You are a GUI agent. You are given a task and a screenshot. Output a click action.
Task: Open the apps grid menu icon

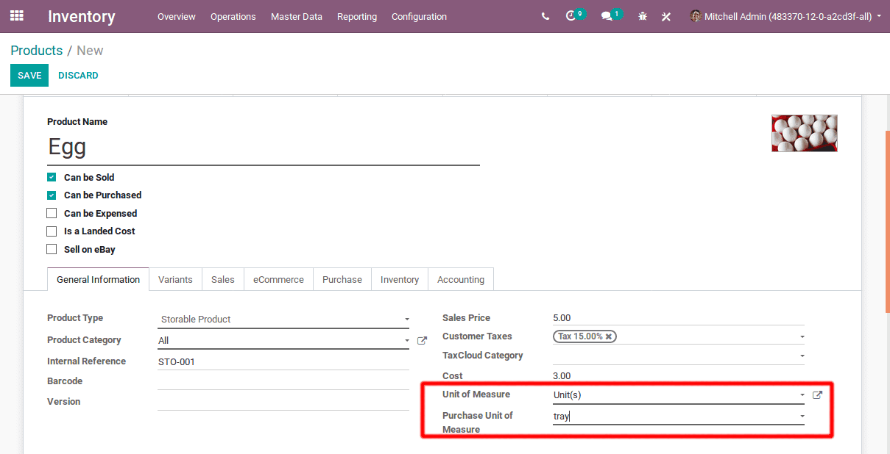16,15
